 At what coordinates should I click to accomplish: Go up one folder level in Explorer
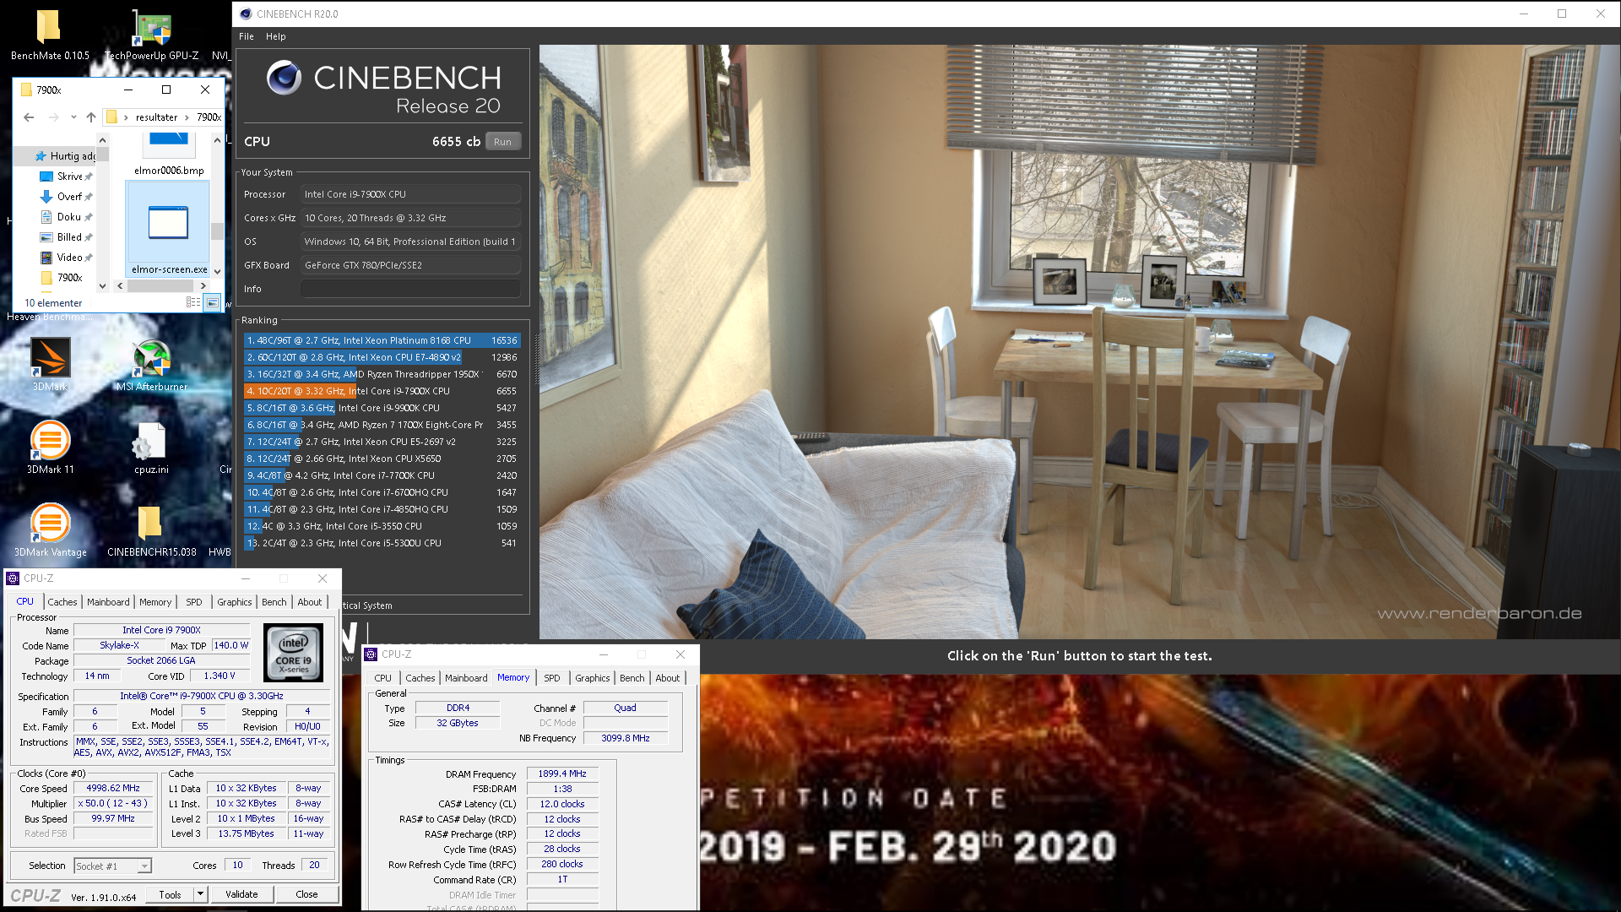(91, 117)
